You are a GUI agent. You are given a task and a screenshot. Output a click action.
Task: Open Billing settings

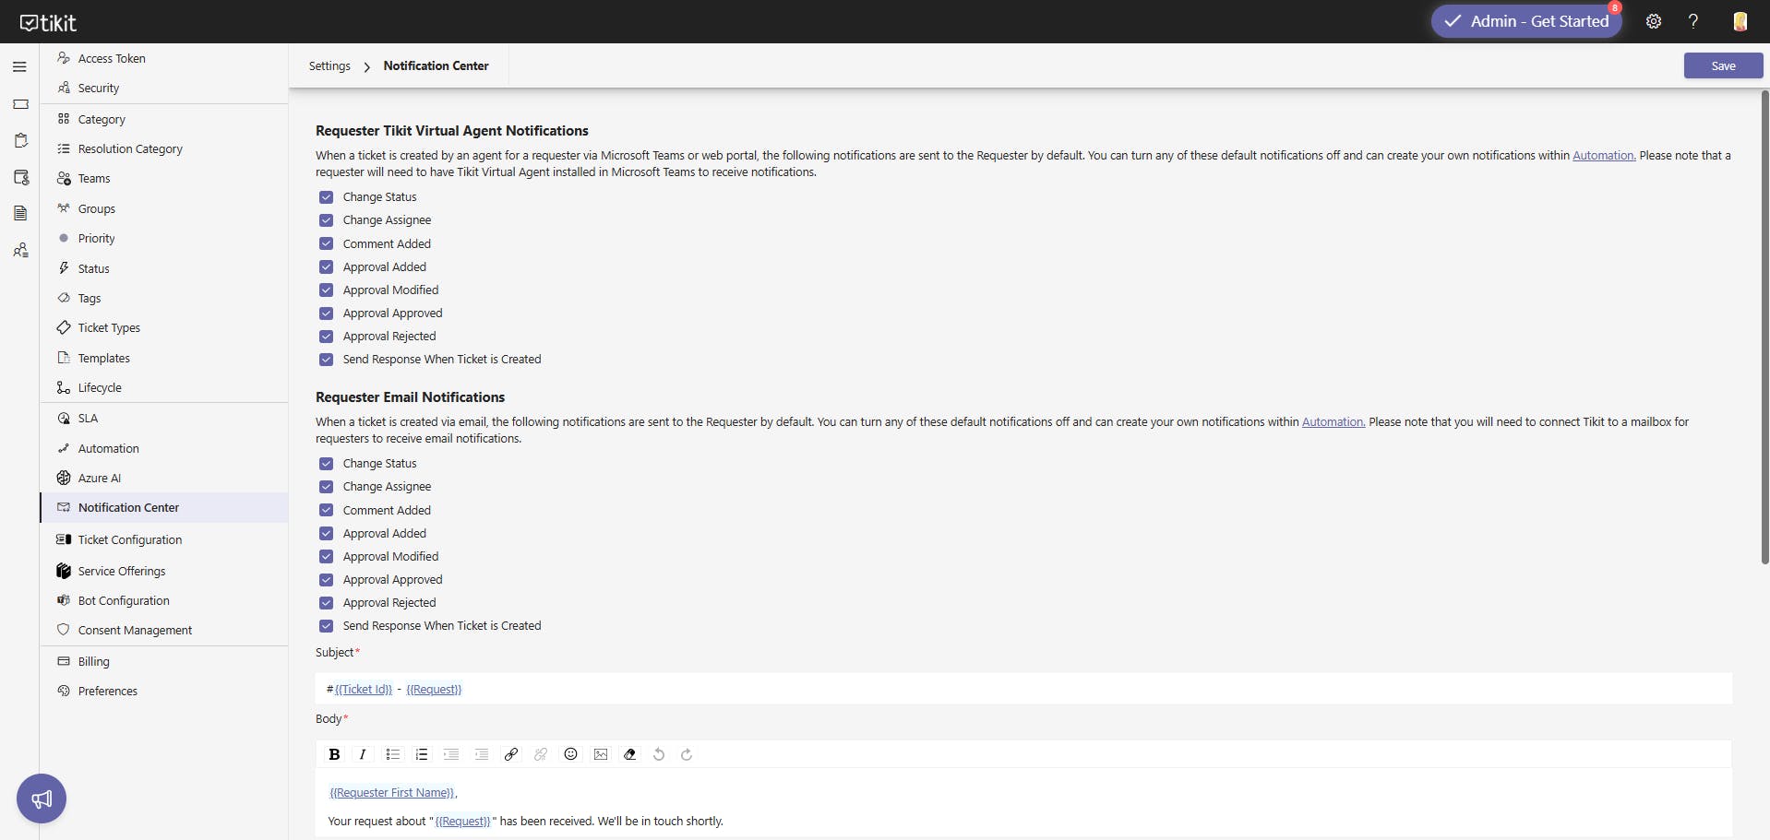pyautogui.click(x=93, y=662)
